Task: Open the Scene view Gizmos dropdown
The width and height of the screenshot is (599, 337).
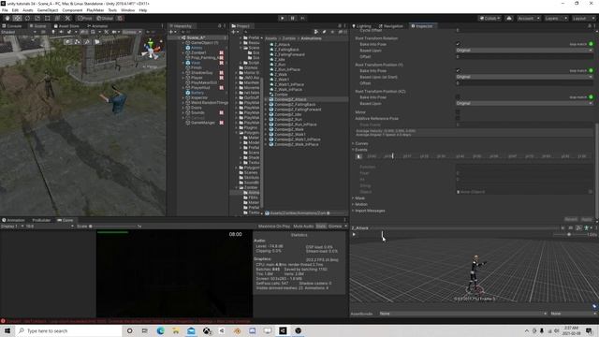Action: (x=131, y=32)
